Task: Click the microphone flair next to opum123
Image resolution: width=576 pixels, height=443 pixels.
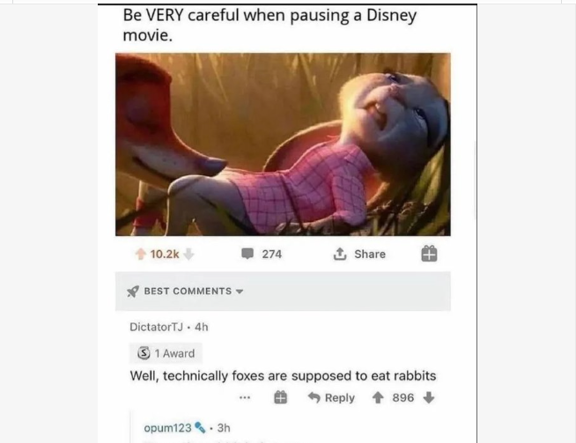Action: (200, 427)
